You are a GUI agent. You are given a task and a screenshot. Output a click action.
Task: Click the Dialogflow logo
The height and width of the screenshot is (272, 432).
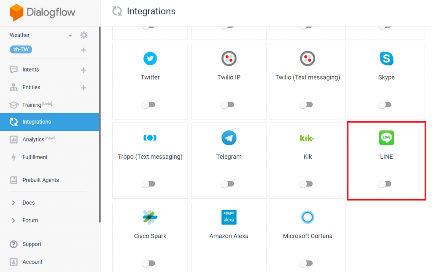42,12
